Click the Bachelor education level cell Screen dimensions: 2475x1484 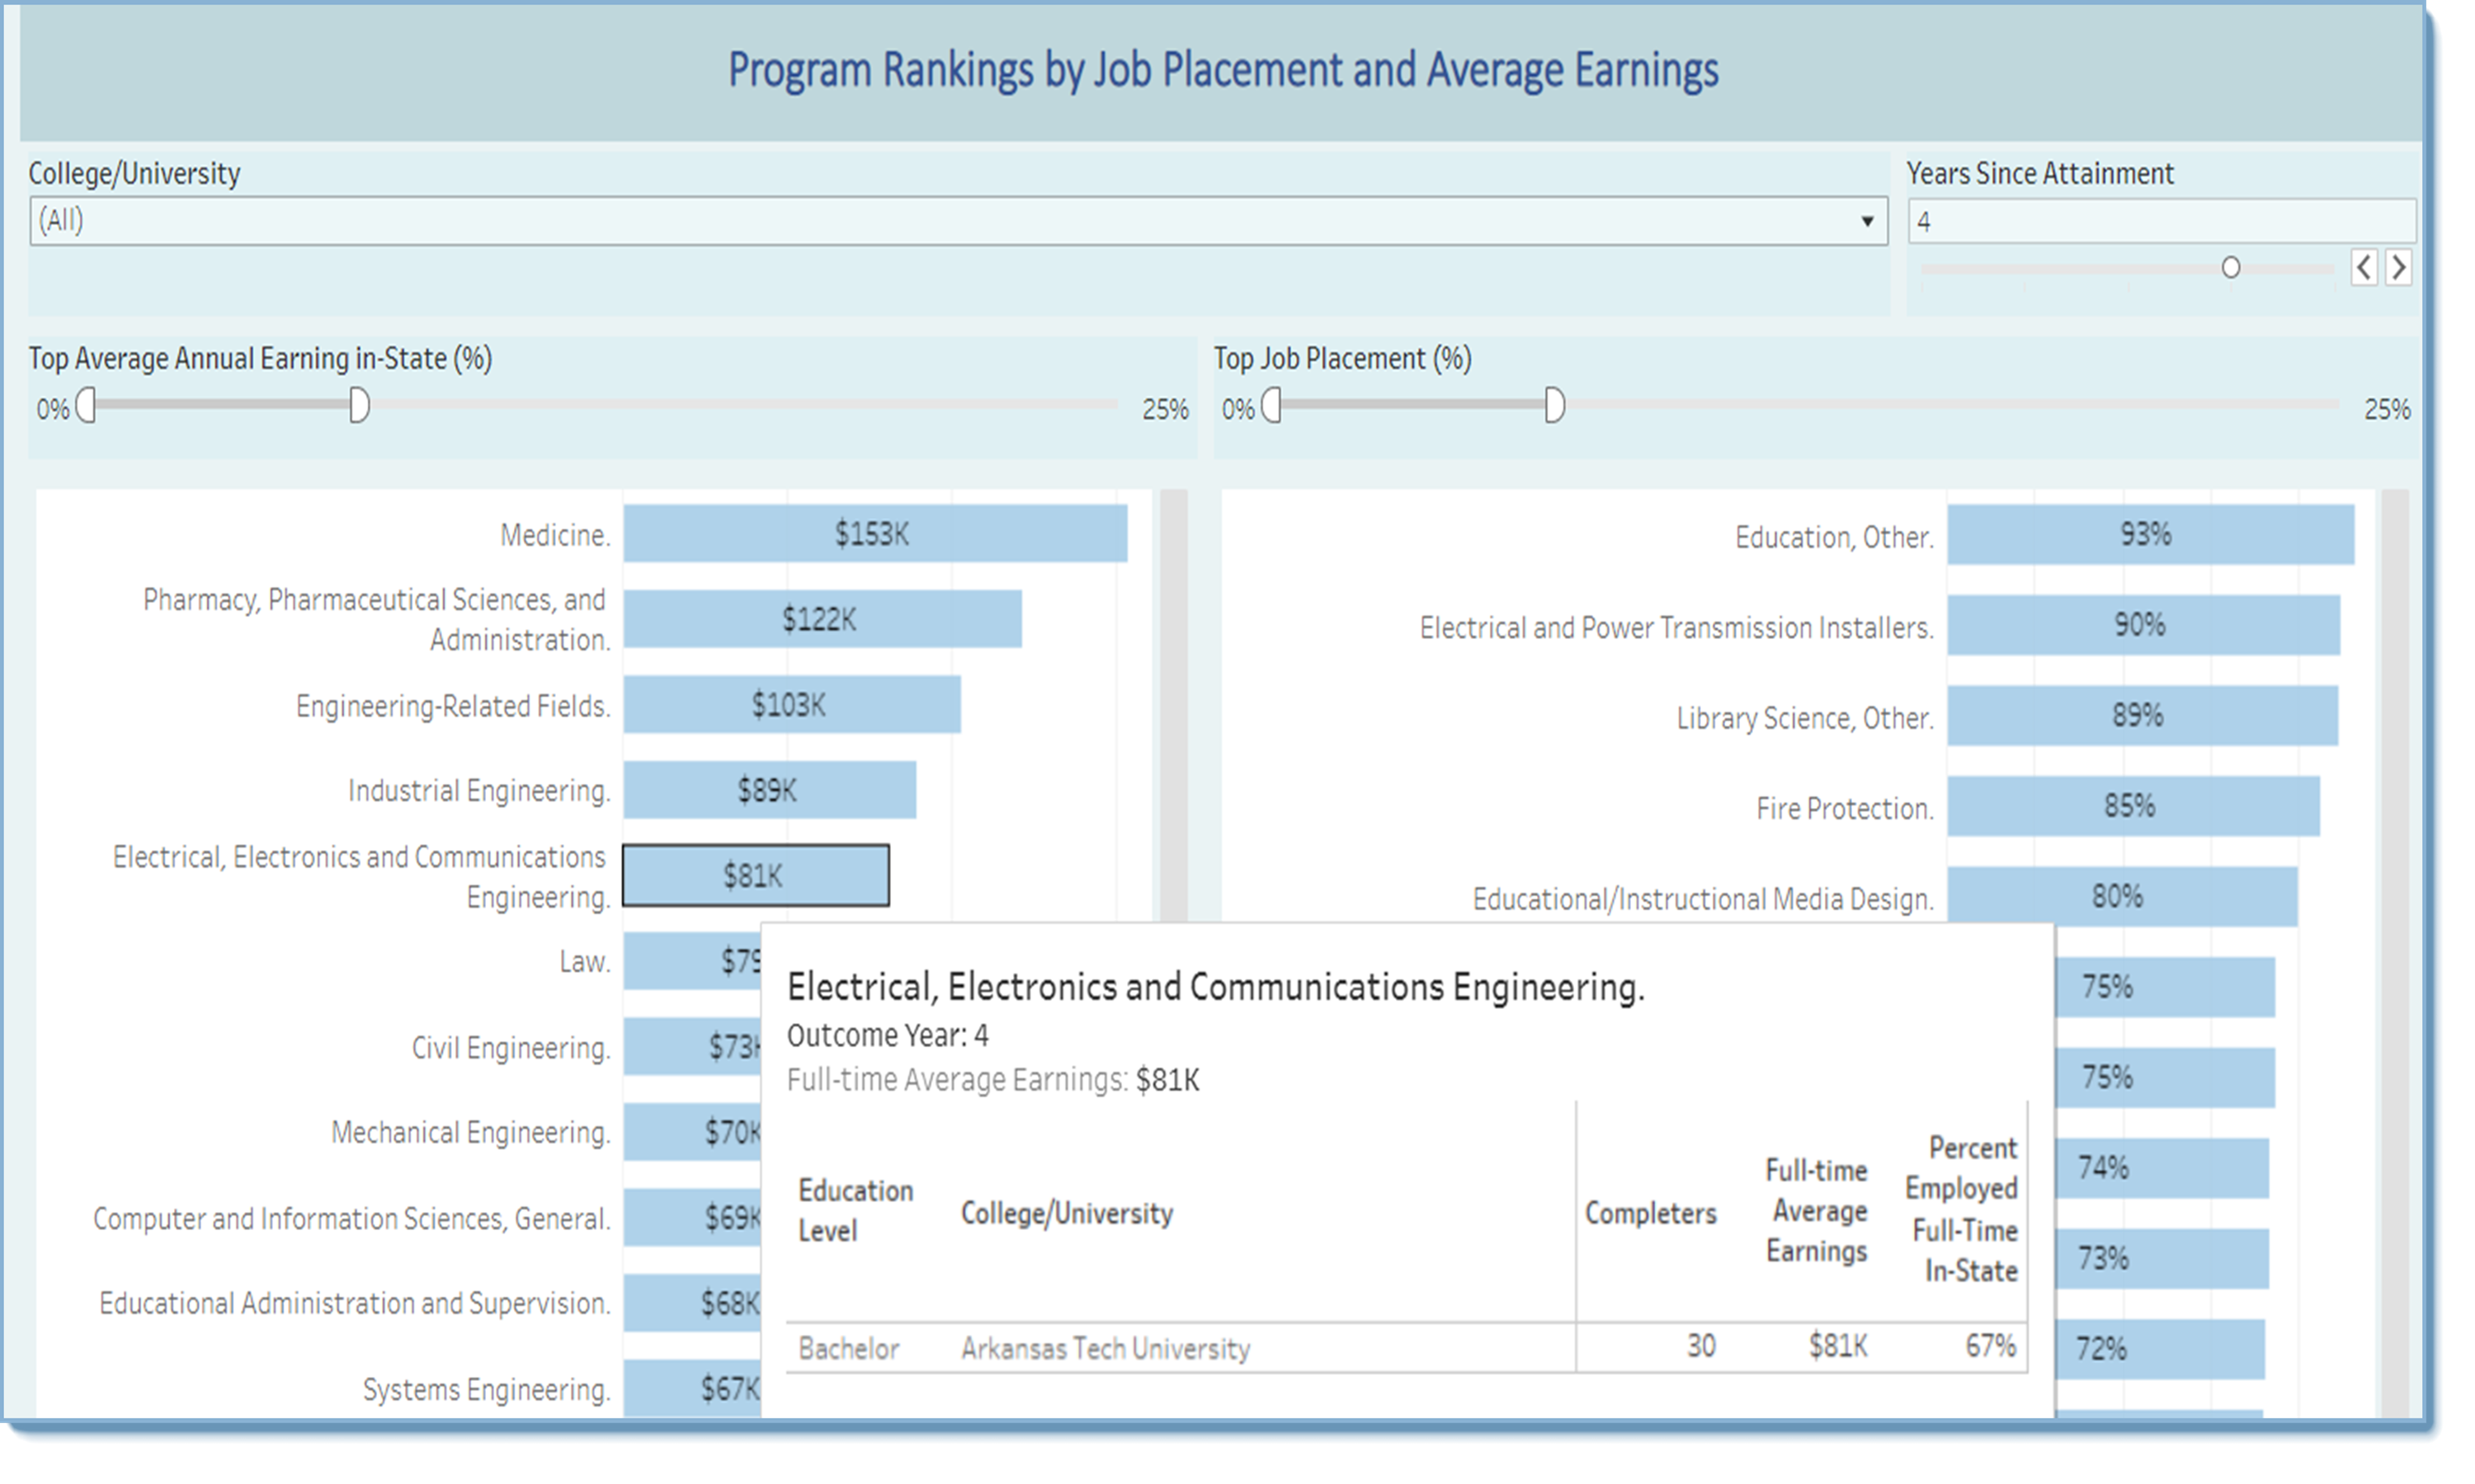coord(848,1349)
